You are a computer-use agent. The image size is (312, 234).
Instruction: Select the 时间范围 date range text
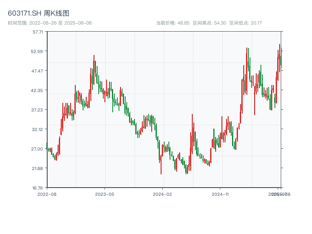[x=50, y=23]
